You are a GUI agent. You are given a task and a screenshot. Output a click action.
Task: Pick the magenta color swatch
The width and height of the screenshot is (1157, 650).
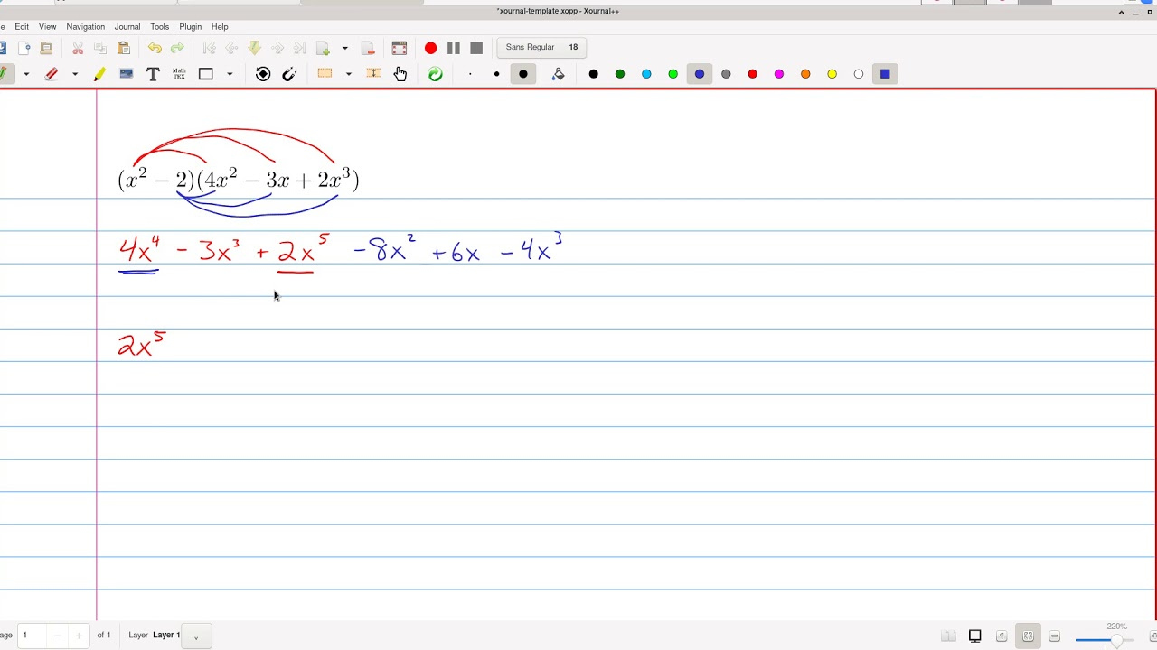click(779, 74)
